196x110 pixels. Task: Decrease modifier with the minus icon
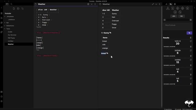164,20
